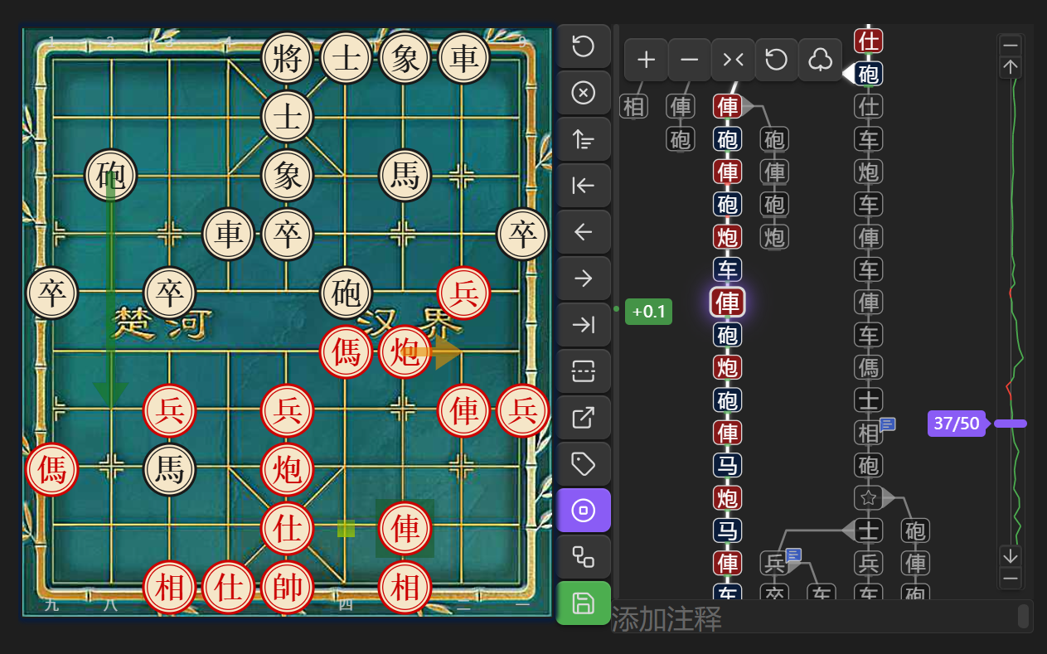Screen dimensions: 1047x654
Task: Open the comment icon on the 相 node
Action: coord(888,424)
